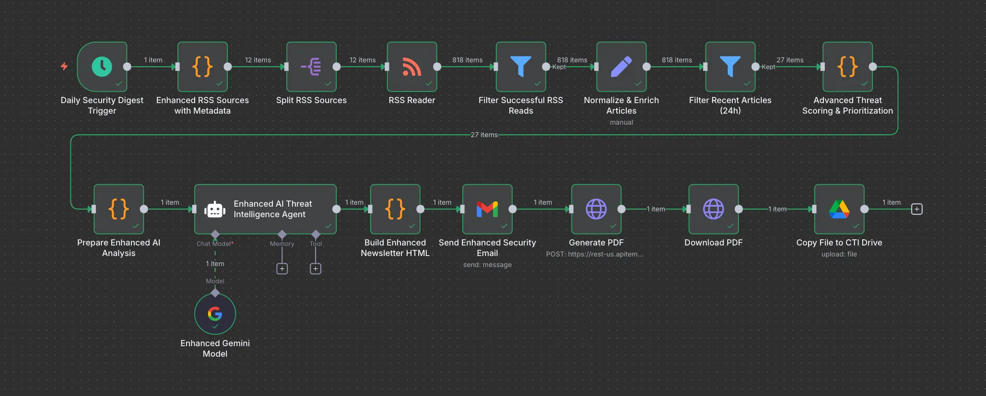
Task: Click '818 items' label after RSS Reader
Action: [x=468, y=60]
